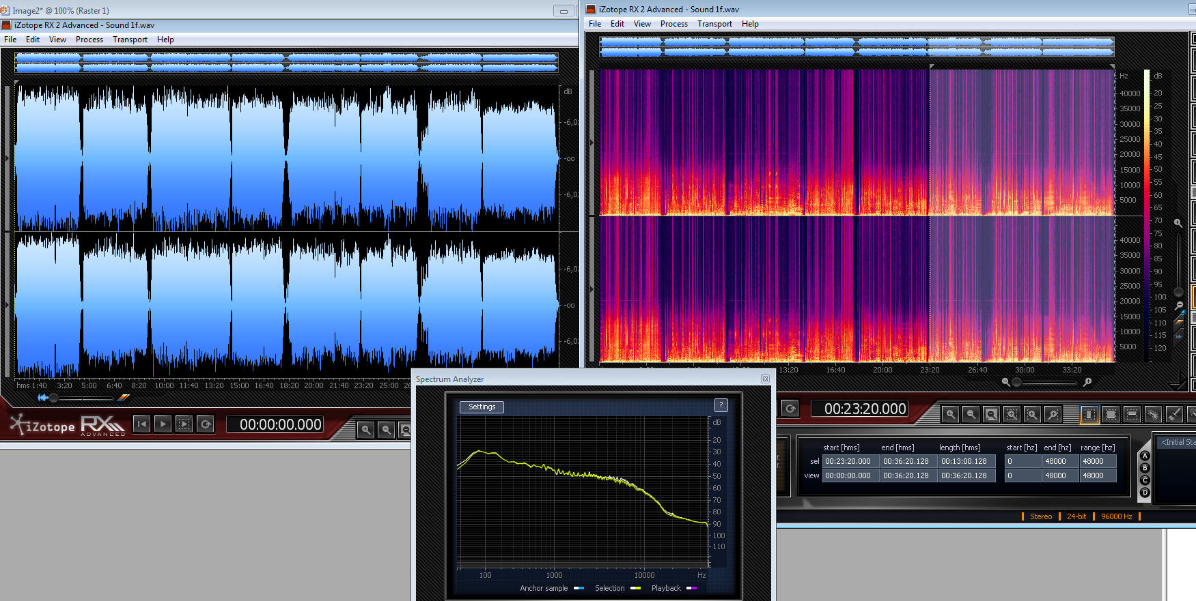Viewport: 1196px width, 601px height.
Task: Click the Anchor sample legend swatch
Action: click(x=579, y=588)
